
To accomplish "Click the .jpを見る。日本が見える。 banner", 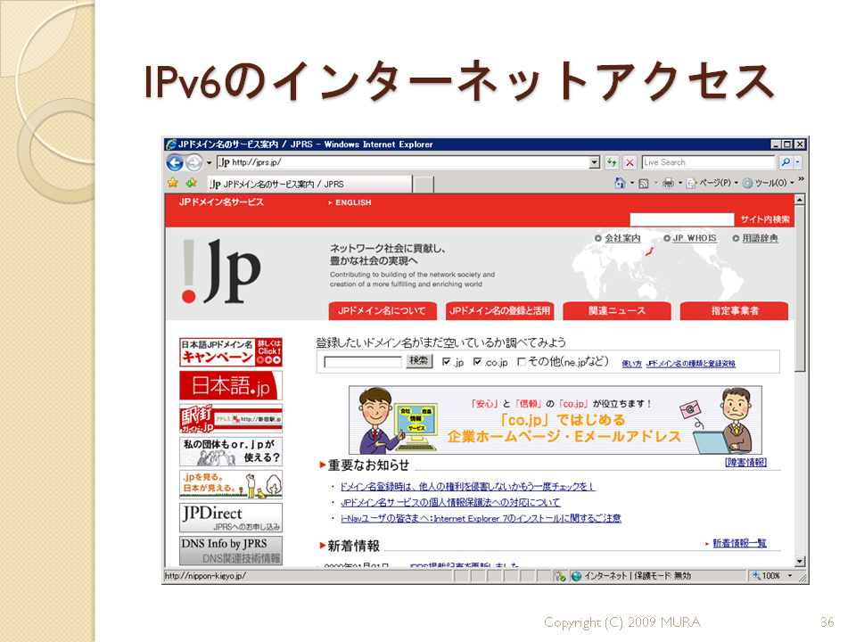I will (231, 484).
